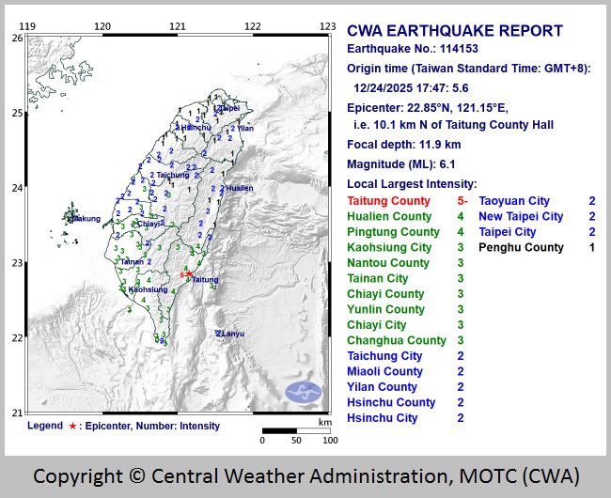Click the Central Weather Administration copyright text

click(x=305, y=475)
